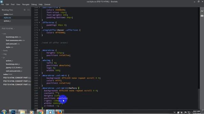Viewport: 204px width, 114px height.
Task: Click the volume icon in system tray
Action: click(x=182, y=112)
